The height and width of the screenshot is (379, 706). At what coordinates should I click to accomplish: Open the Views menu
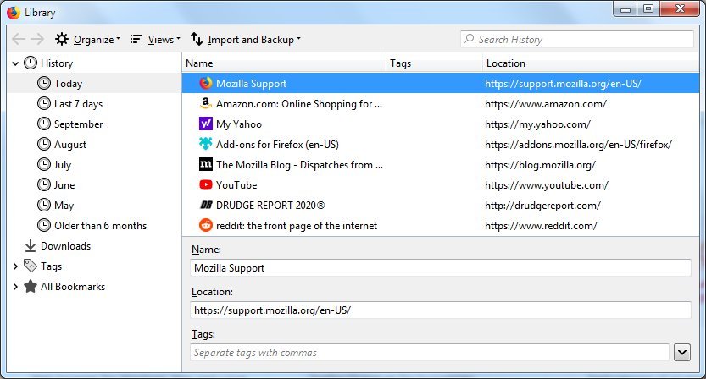click(x=155, y=40)
